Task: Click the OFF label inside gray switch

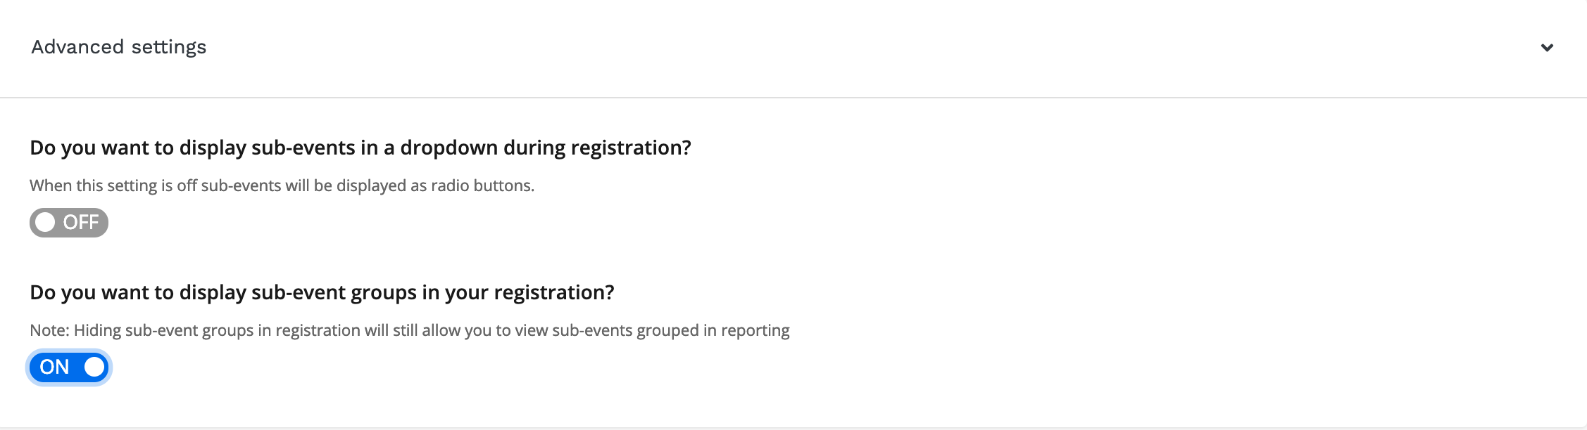Action: click(x=81, y=223)
